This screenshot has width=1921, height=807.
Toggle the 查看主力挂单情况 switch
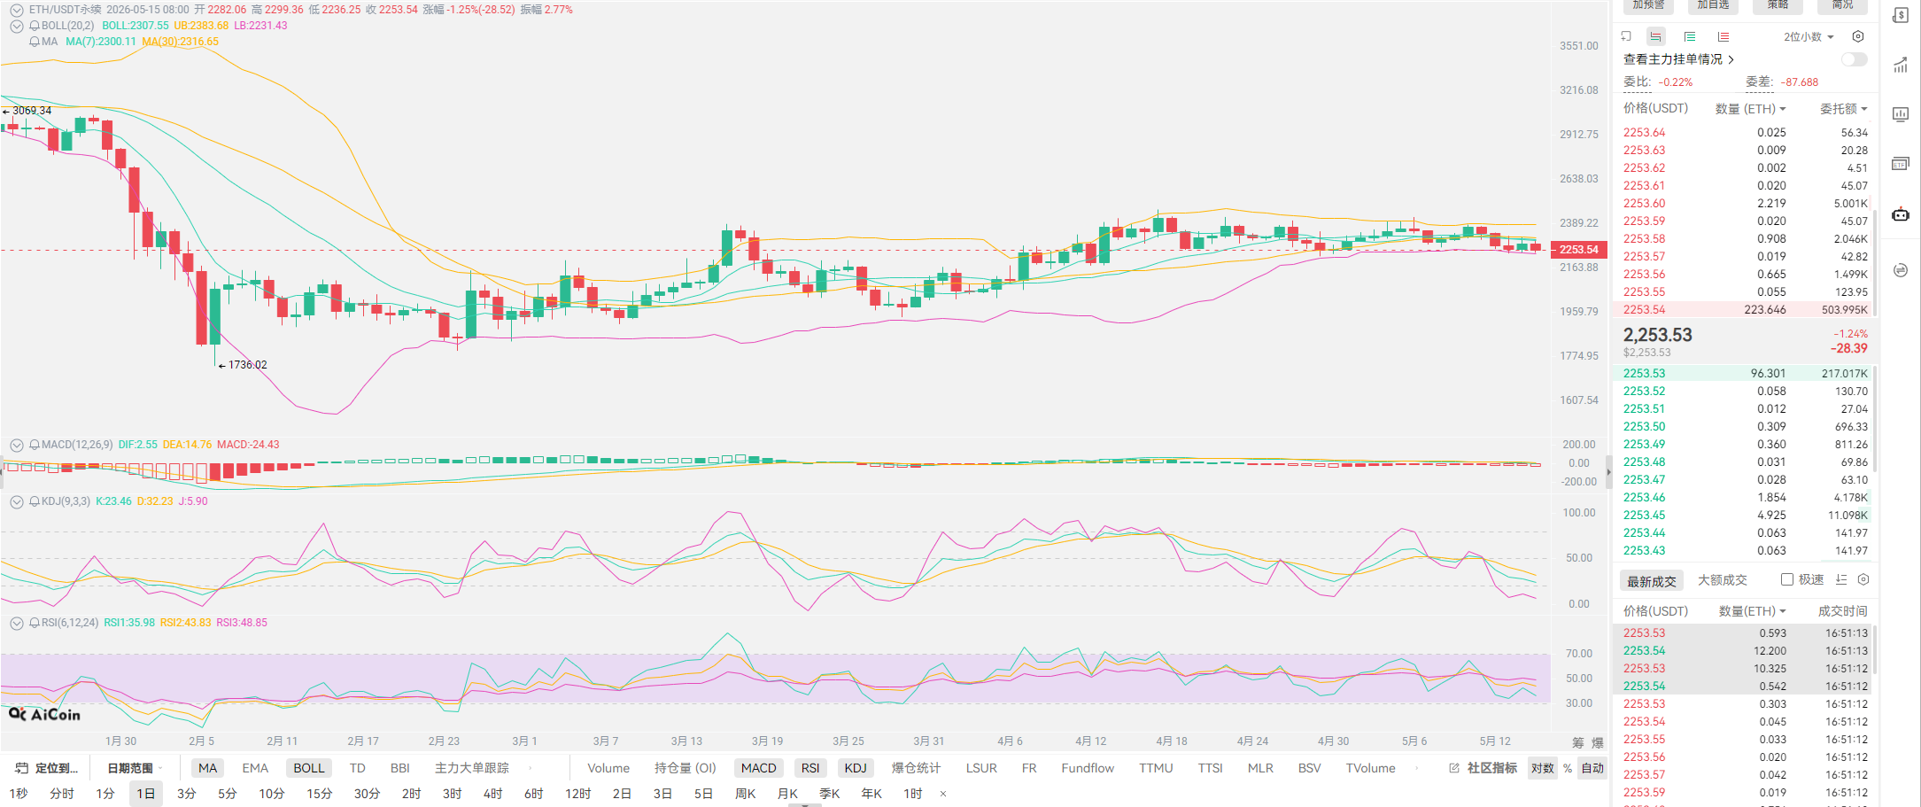(x=1854, y=59)
